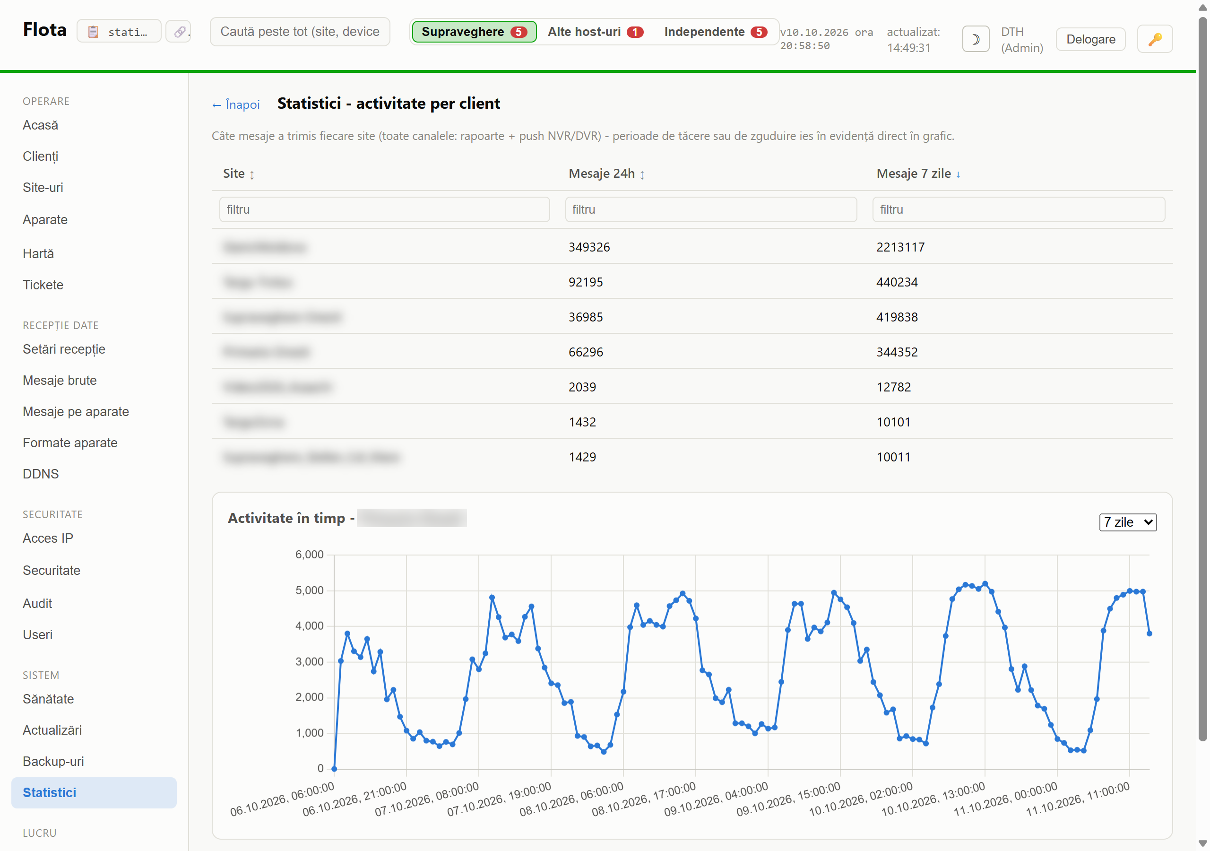Click last data point on the chart
Viewport: 1210px width, 851px height.
click(x=1149, y=633)
